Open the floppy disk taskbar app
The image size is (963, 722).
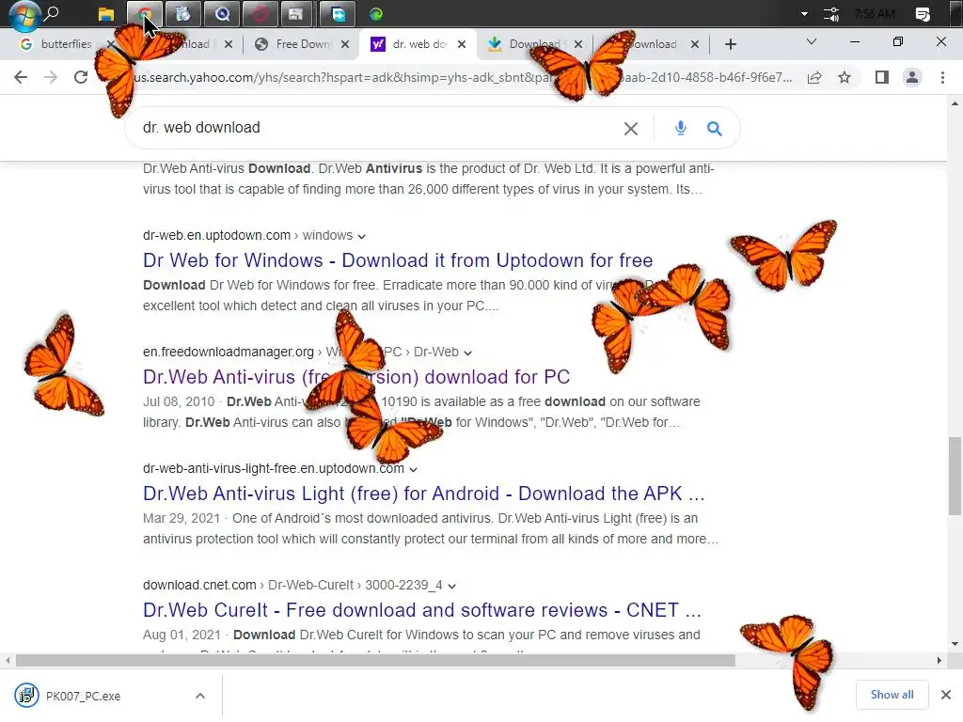point(296,14)
